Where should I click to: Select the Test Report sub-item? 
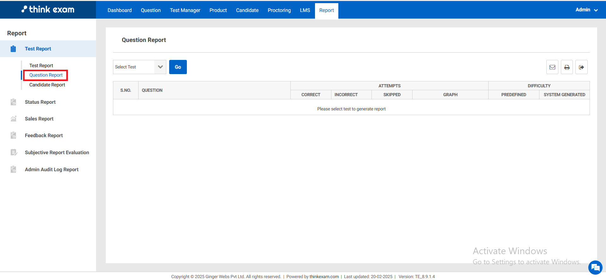41,66
